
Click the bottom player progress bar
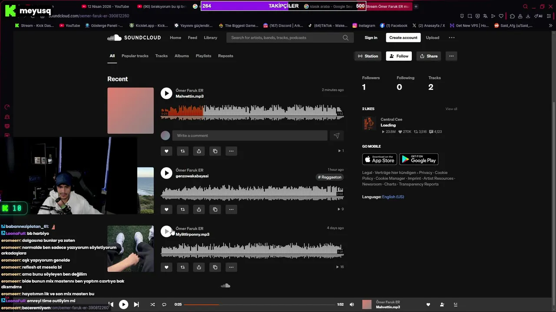pyautogui.click(x=259, y=305)
